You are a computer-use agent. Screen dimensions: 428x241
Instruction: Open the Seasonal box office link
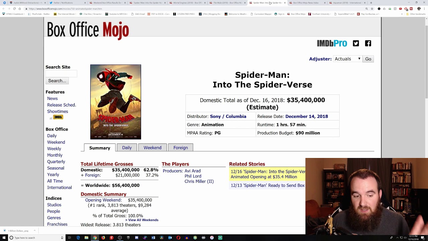[56, 168]
